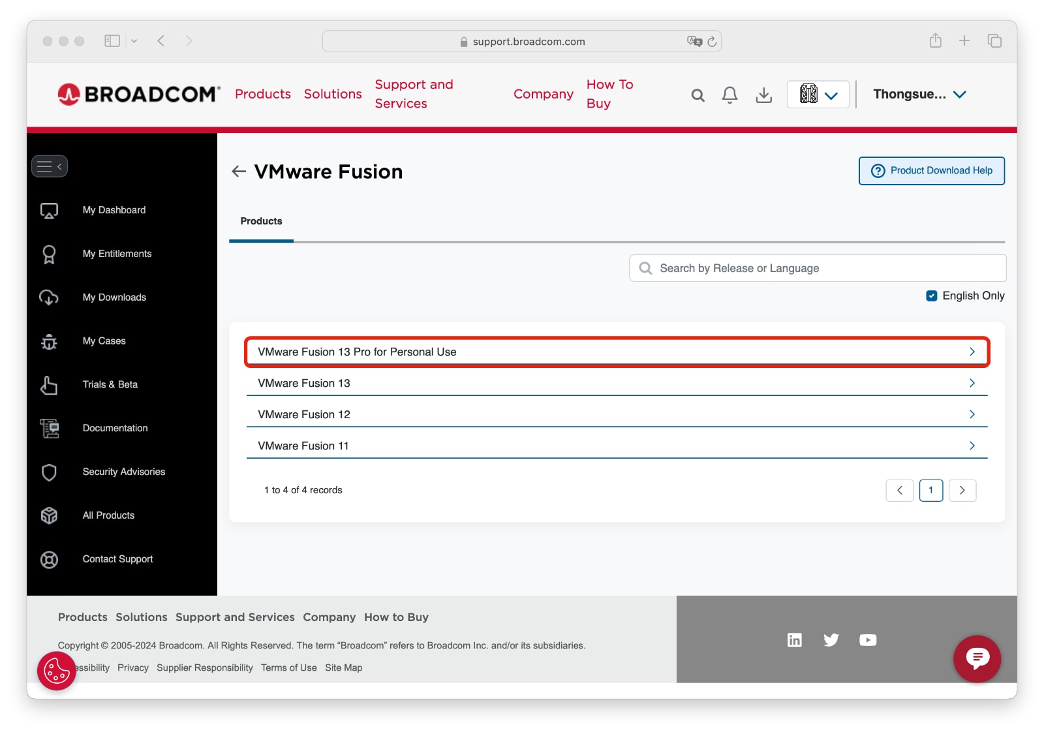Open the site selector dropdown with building icon
1044x732 pixels.
[x=818, y=95]
